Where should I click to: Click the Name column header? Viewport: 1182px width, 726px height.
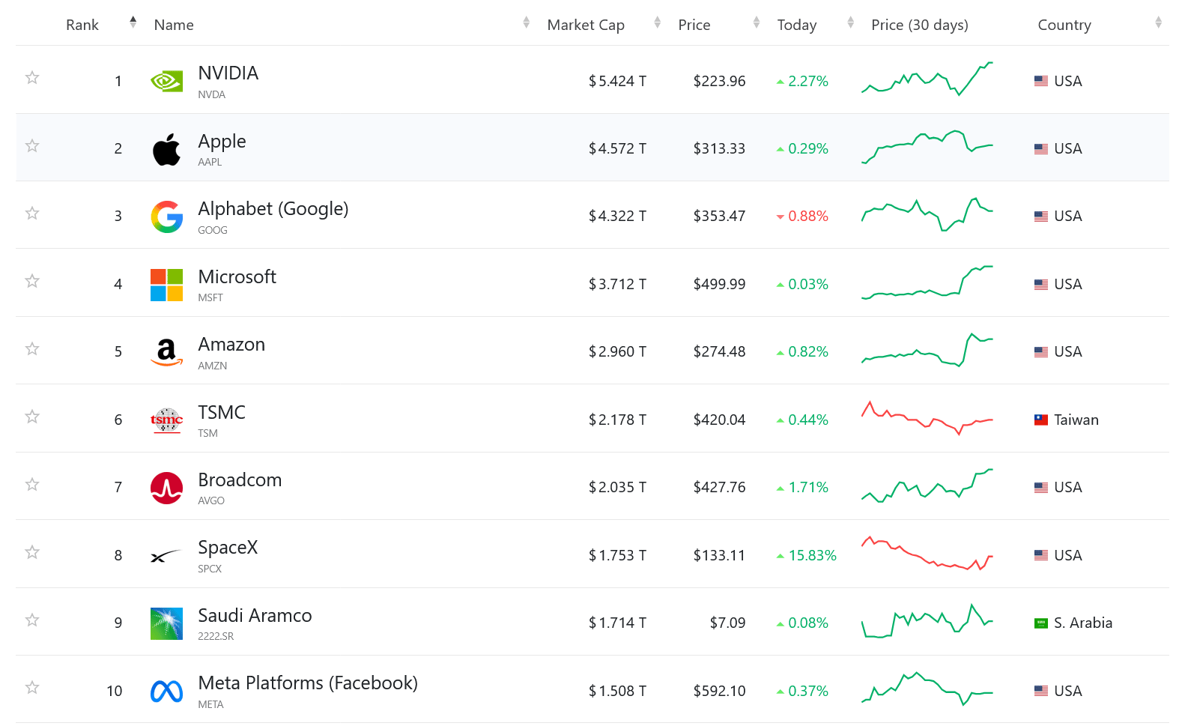pyautogui.click(x=174, y=25)
